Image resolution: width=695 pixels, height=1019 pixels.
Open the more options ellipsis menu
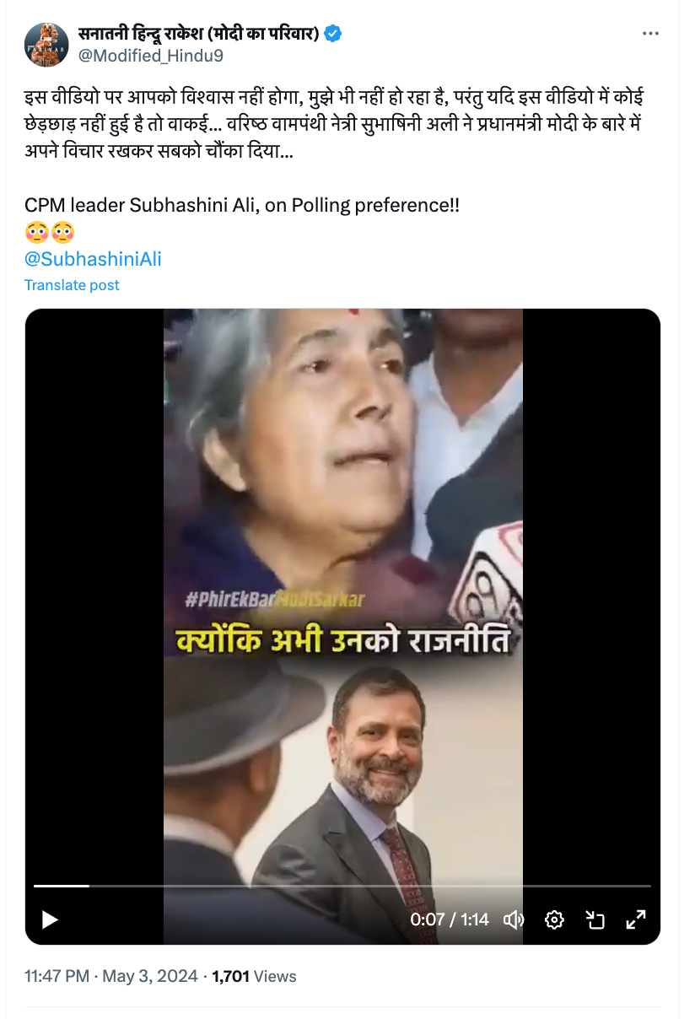click(650, 34)
